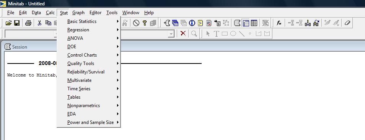Open the File menu

[x=11, y=13]
